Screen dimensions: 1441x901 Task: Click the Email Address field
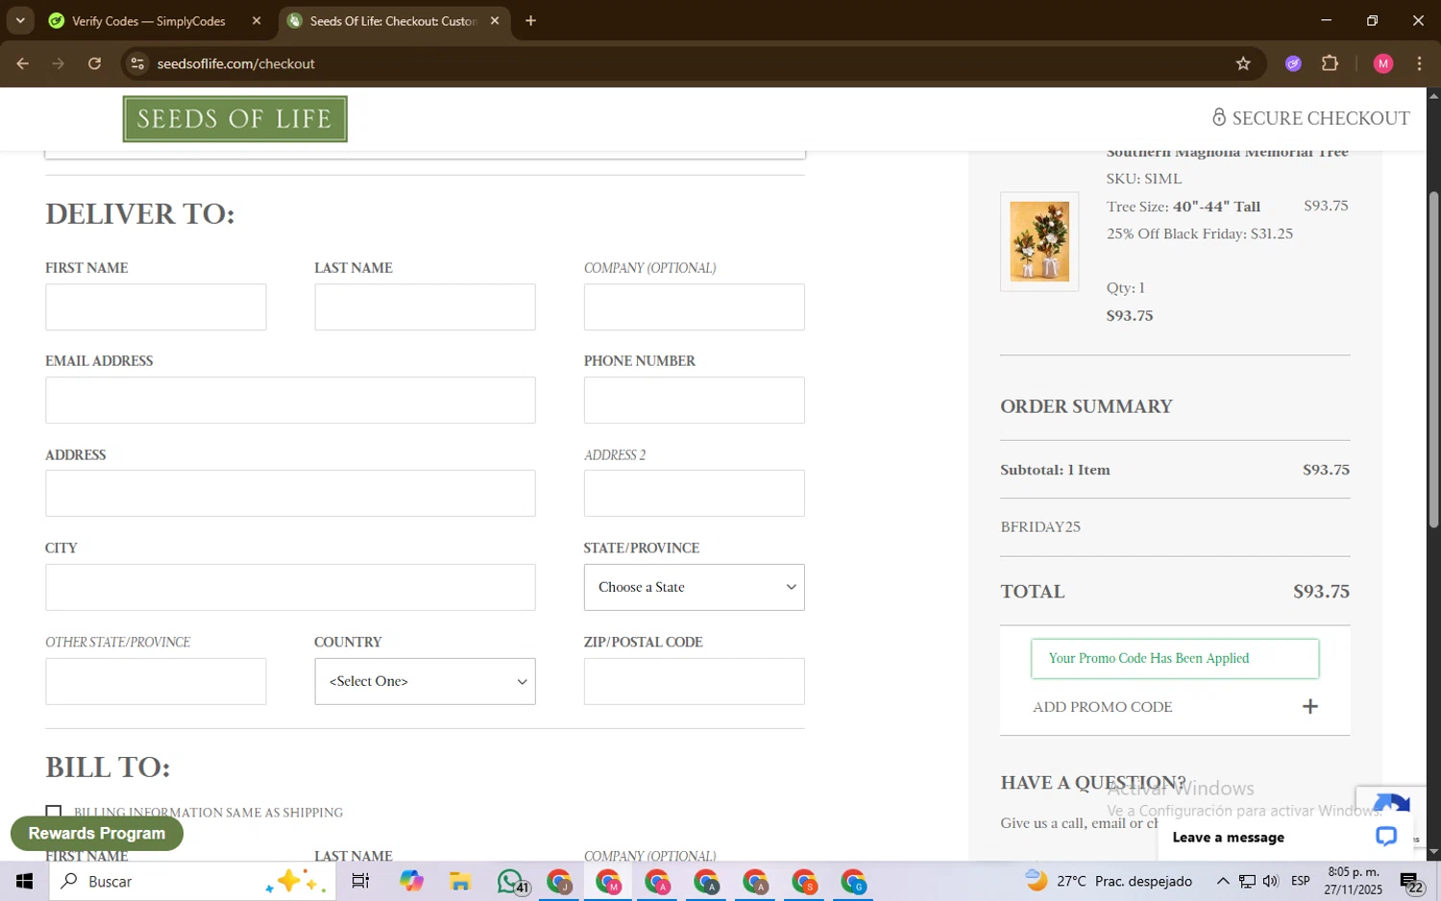coord(290,401)
